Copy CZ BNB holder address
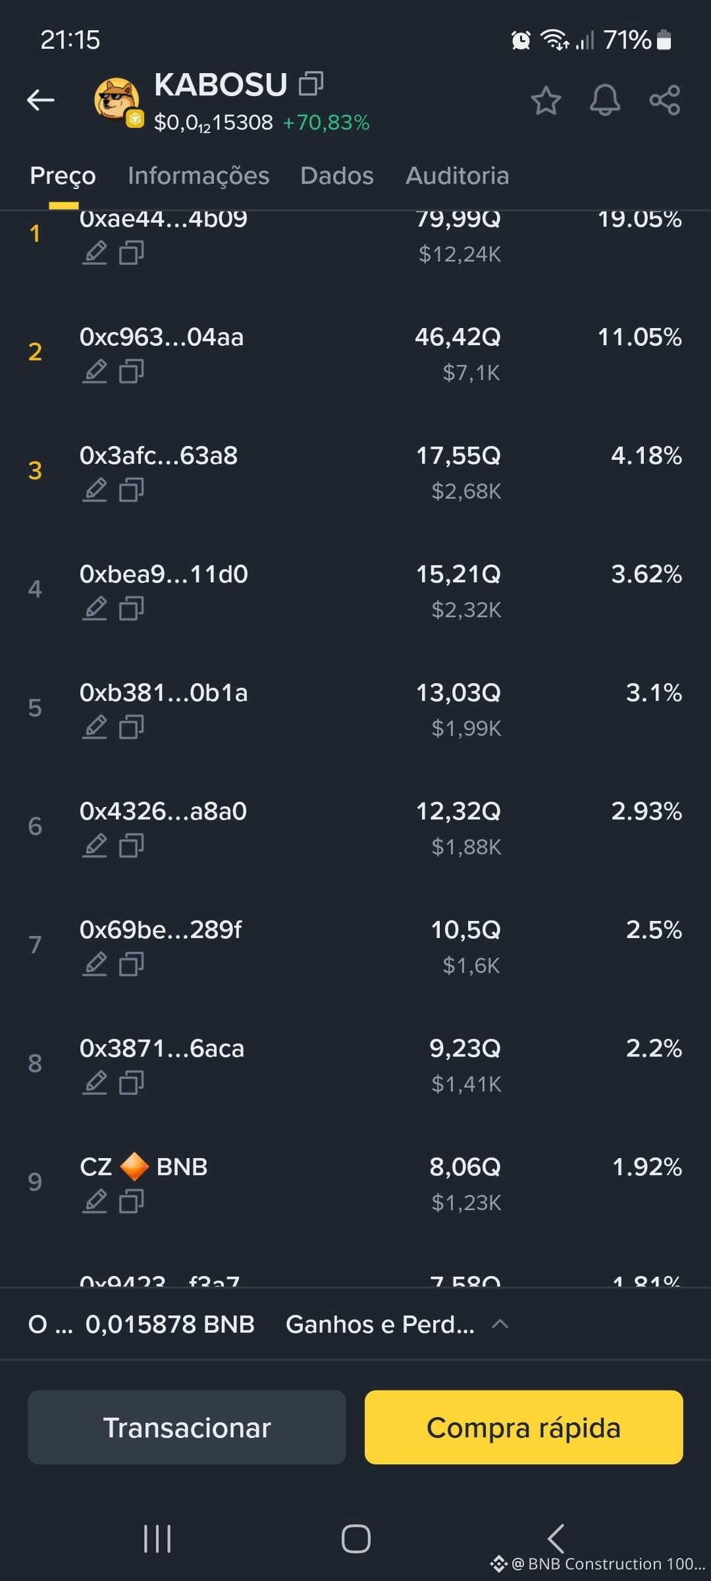Image resolution: width=711 pixels, height=1581 pixels. tap(132, 1201)
